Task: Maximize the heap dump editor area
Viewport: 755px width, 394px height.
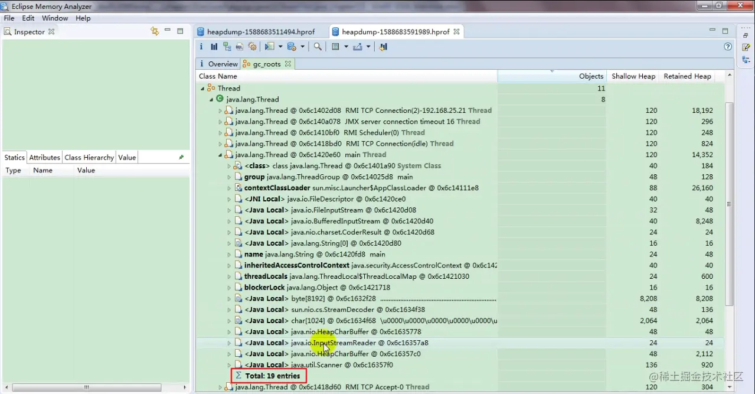Action: coord(725,31)
